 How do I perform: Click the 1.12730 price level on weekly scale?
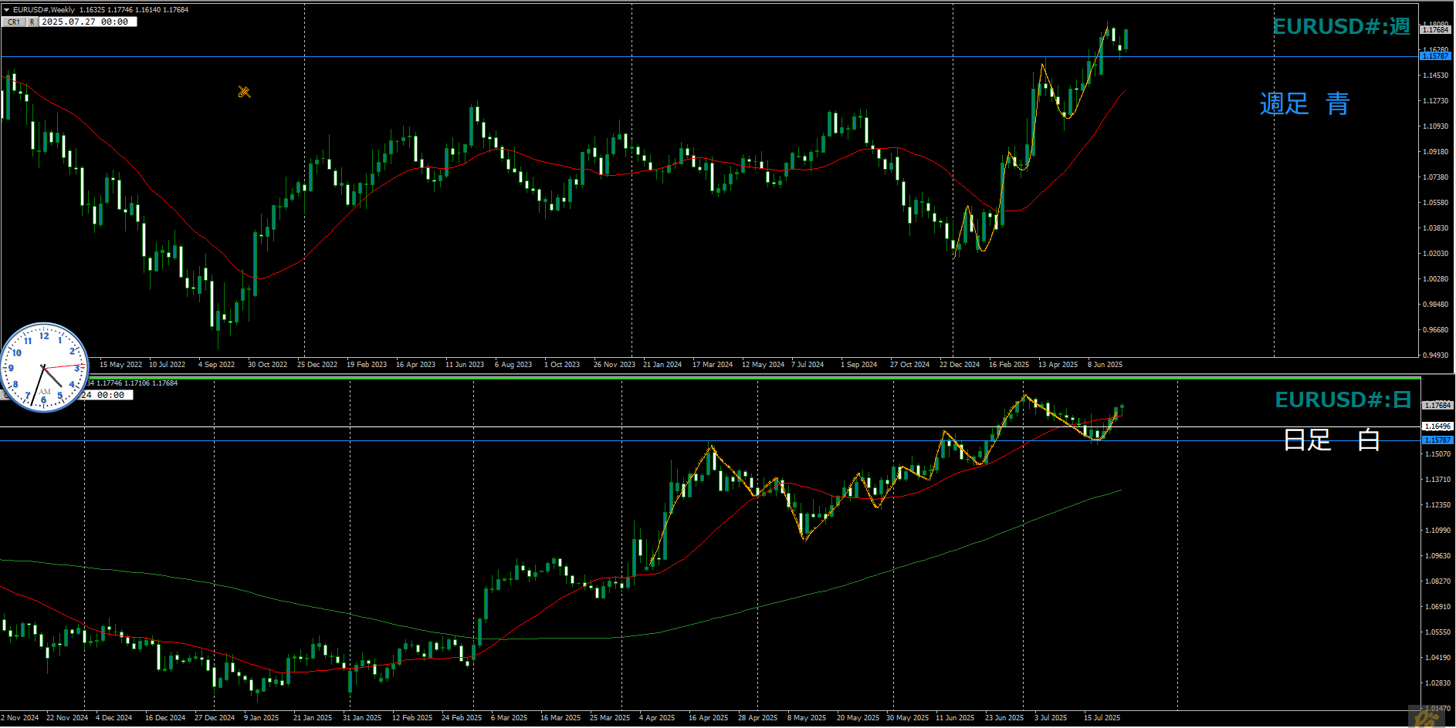(1436, 101)
